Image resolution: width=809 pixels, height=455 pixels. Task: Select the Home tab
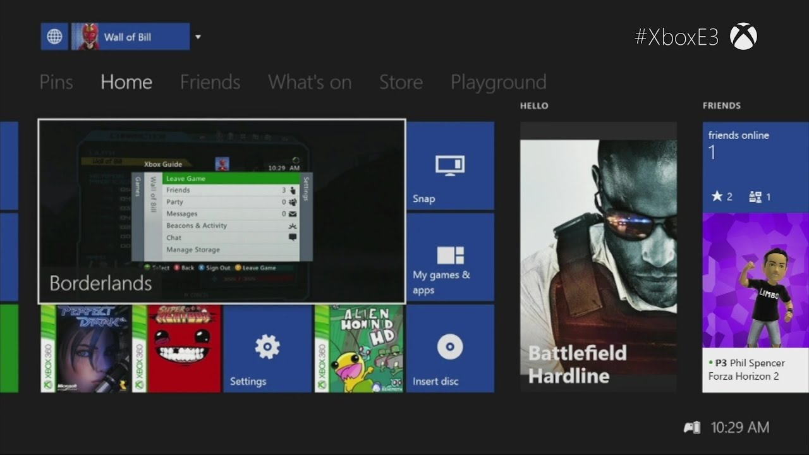click(126, 82)
